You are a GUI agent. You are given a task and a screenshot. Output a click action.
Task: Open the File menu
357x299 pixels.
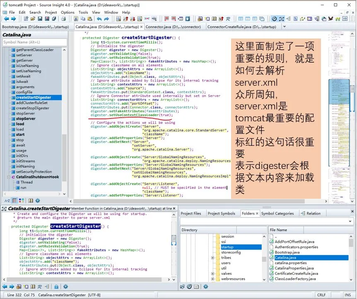pos(12,12)
